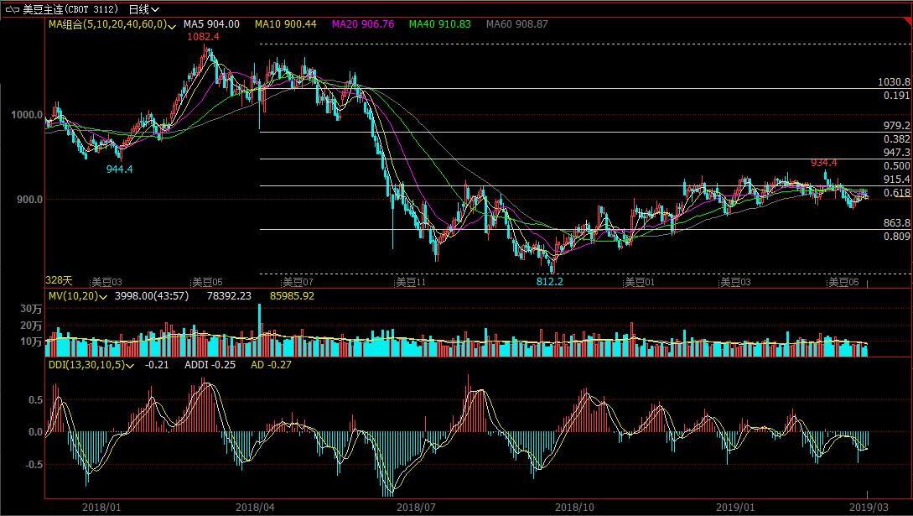The width and height of the screenshot is (913, 516).
Task: Click the green MA40 910.83 label
Action: click(x=440, y=25)
